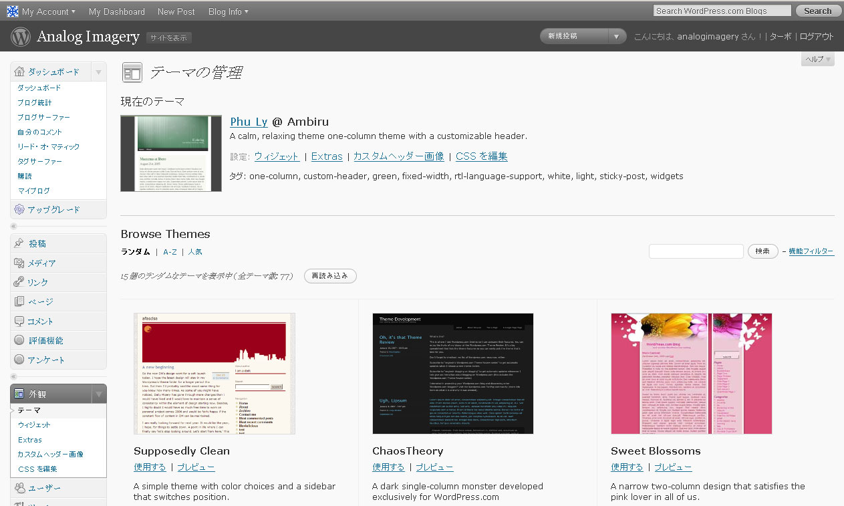
Task: Open カスタムヘッダー画像 in sidebar
Action: (50, 454)
